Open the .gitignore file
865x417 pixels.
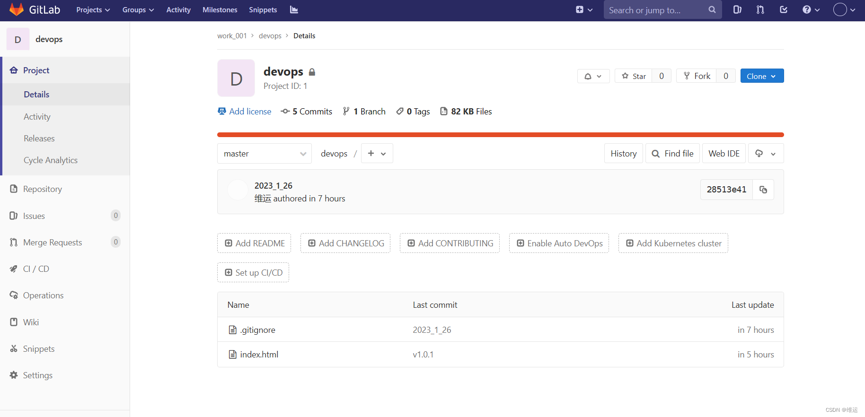(x=257, y=330)
